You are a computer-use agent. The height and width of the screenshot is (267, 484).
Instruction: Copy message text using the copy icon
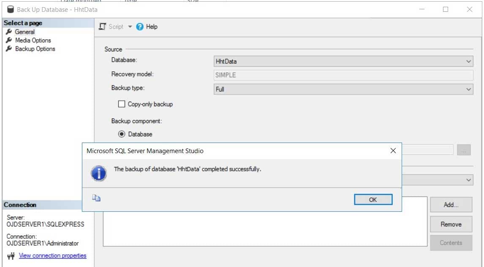96,198
